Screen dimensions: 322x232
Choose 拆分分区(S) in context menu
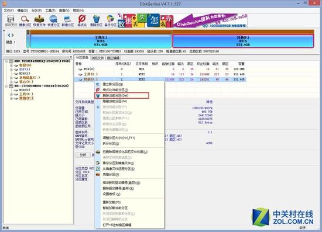pos(111,143)
